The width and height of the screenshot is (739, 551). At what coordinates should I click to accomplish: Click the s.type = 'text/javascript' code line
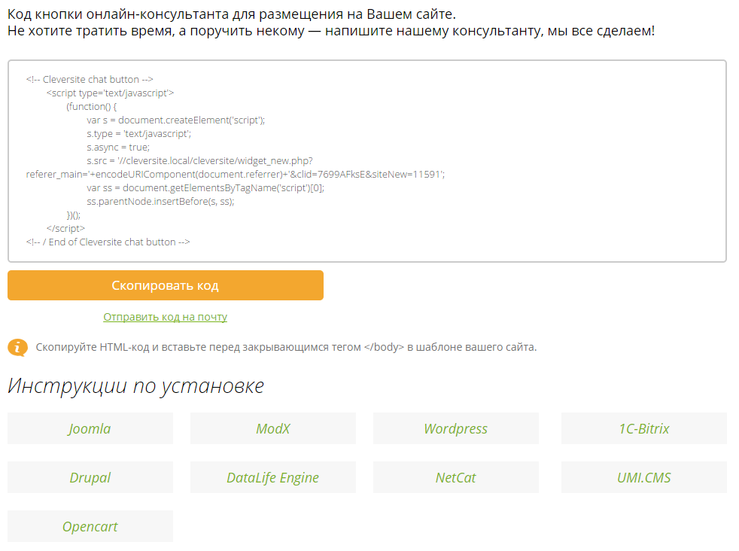click(x=138, y=133)
